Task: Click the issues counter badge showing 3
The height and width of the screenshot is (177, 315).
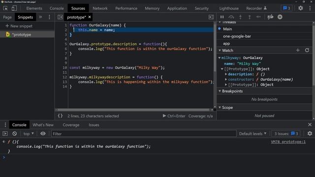Action: 286,8
